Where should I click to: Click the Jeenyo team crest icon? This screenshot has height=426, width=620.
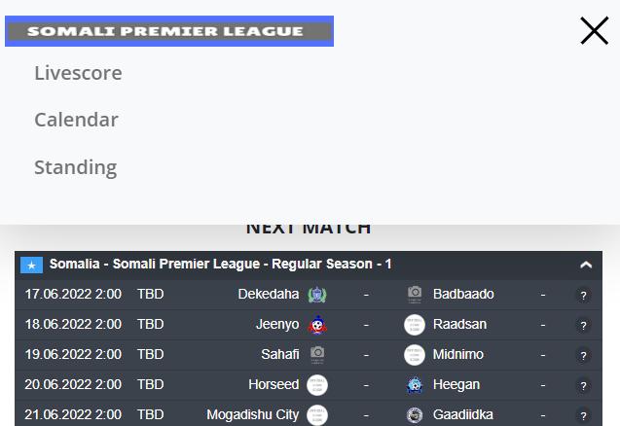coord(317,325)
